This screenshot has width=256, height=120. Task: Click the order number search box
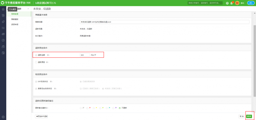[205, 3]
